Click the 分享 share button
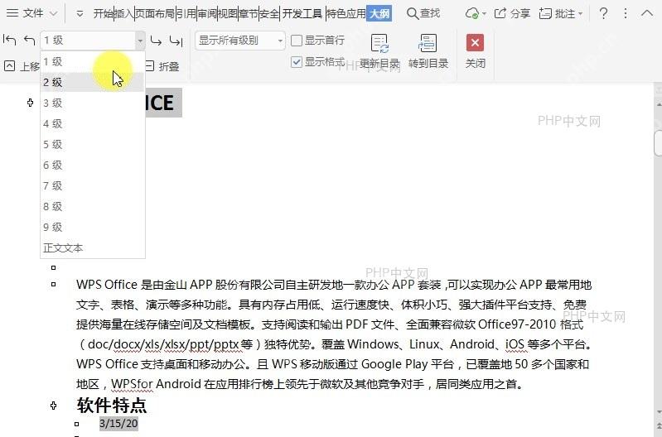Viewport: 662px width, 437px height. point(512,13)
